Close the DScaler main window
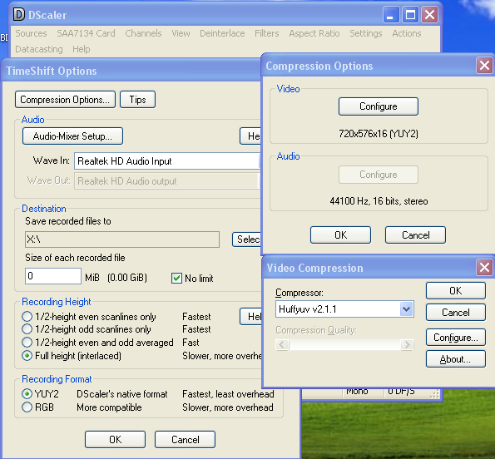This screenshot has height=459, width=495. tap(429, 14)
